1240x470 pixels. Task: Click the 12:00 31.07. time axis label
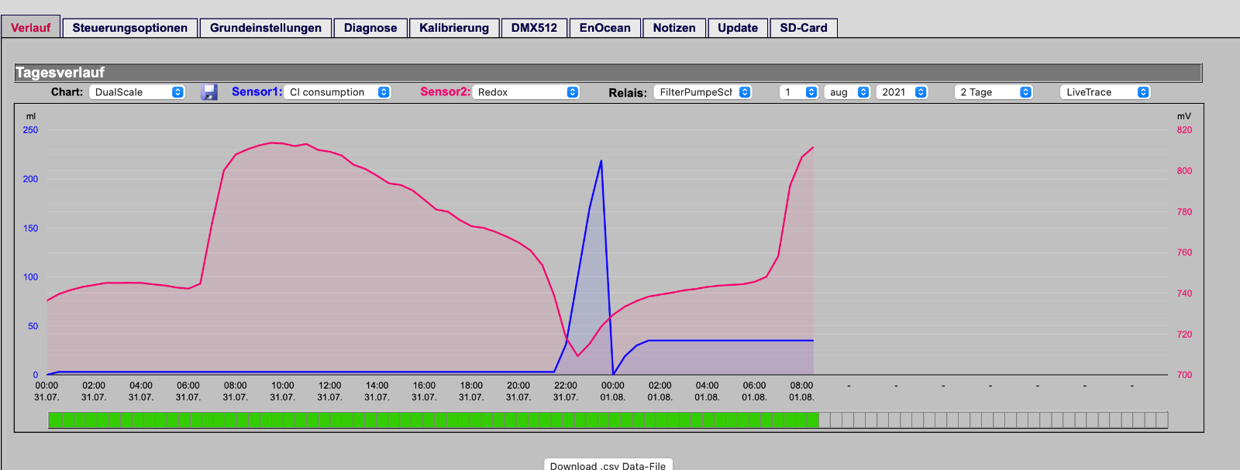(x=330, y=391)
